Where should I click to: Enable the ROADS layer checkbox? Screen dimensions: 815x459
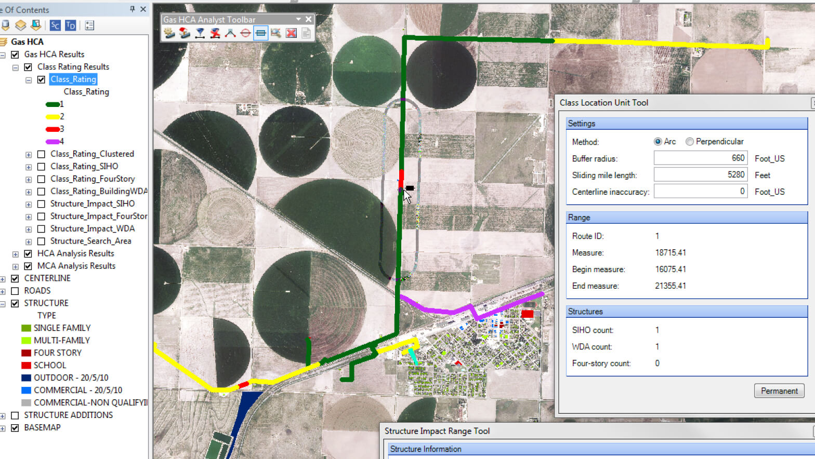(15, 291)
